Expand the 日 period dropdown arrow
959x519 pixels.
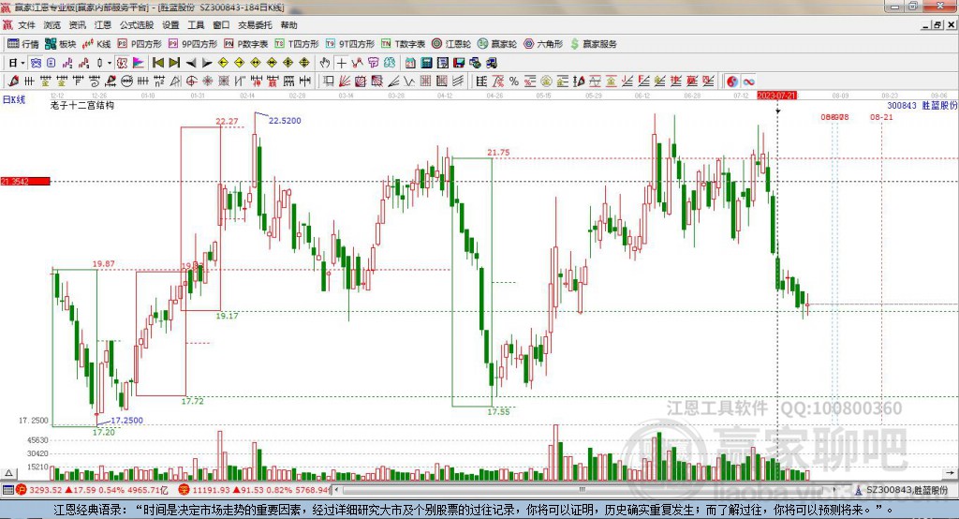tap(22, 63)
